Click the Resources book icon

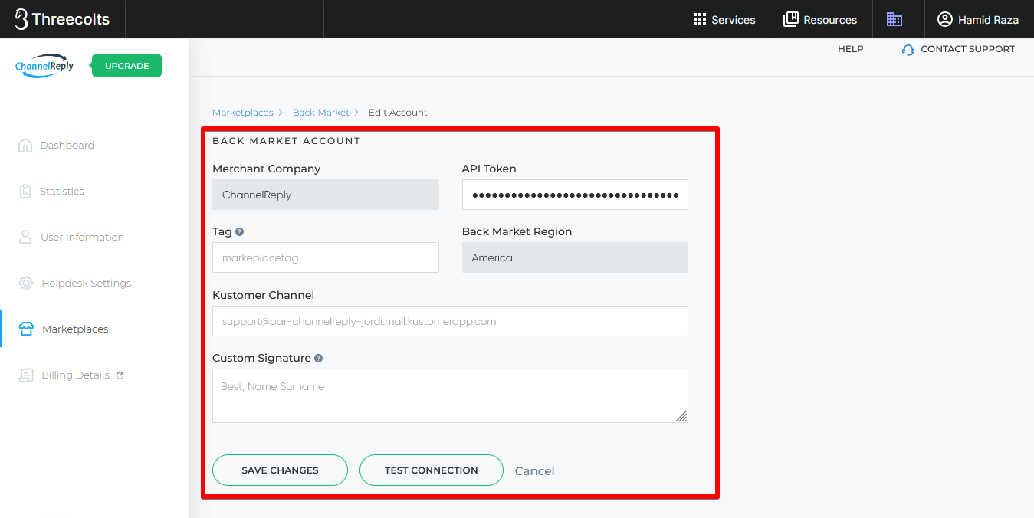[x=790, y=19]
